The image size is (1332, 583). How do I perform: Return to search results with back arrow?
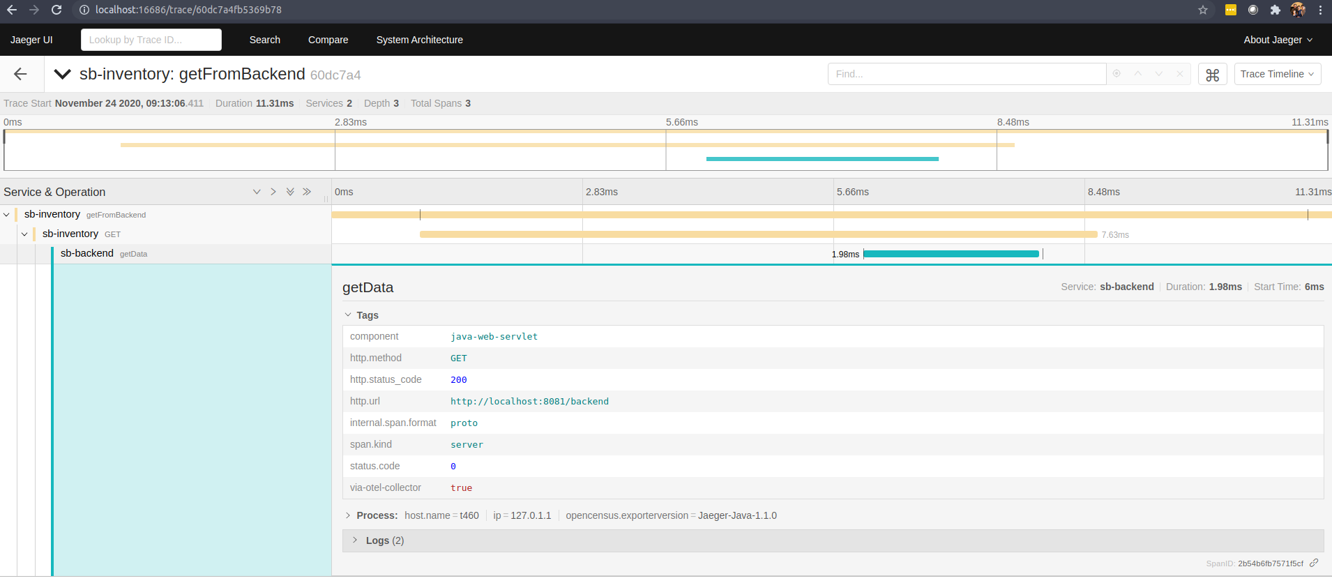(20, 74)
